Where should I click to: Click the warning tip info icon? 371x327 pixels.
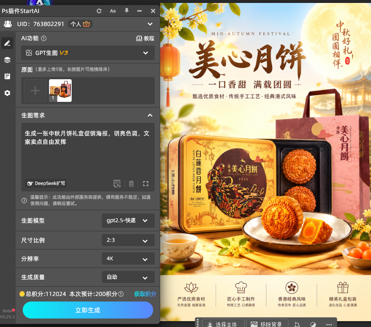(x=24, y=200)
